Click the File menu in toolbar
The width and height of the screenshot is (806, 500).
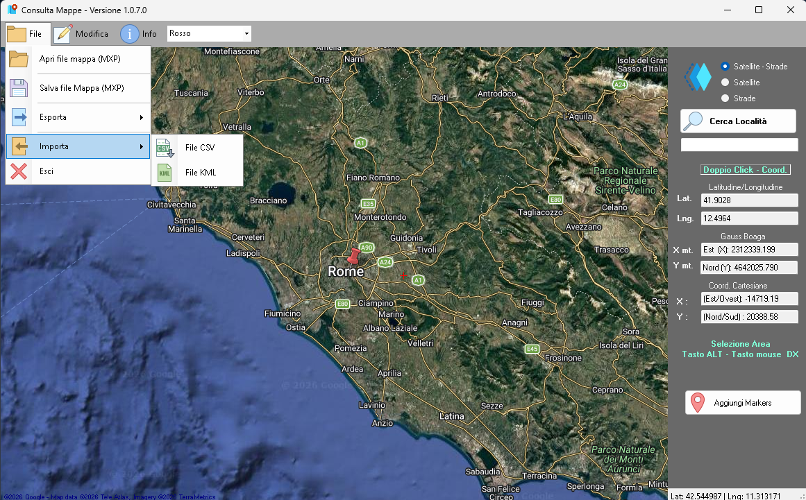(x=28, y=34)
